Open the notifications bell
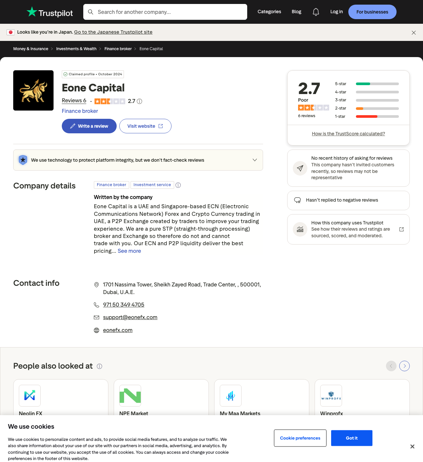 click(x=316, y=12)
